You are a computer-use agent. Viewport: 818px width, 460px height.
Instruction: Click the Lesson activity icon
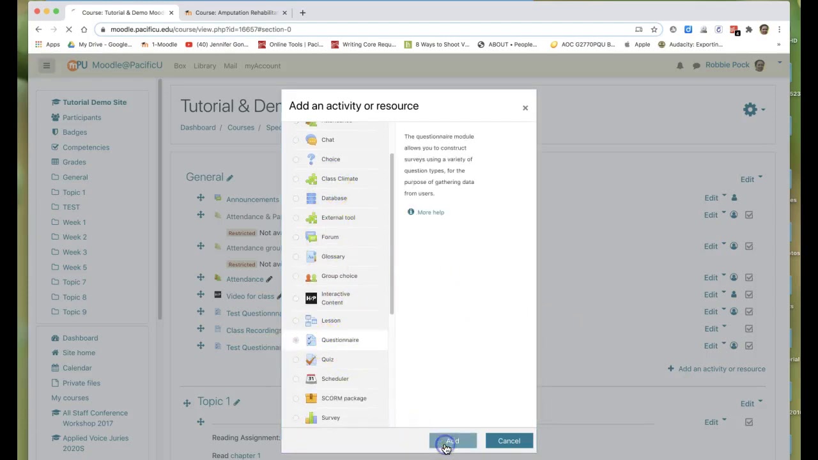pos(311,321)
